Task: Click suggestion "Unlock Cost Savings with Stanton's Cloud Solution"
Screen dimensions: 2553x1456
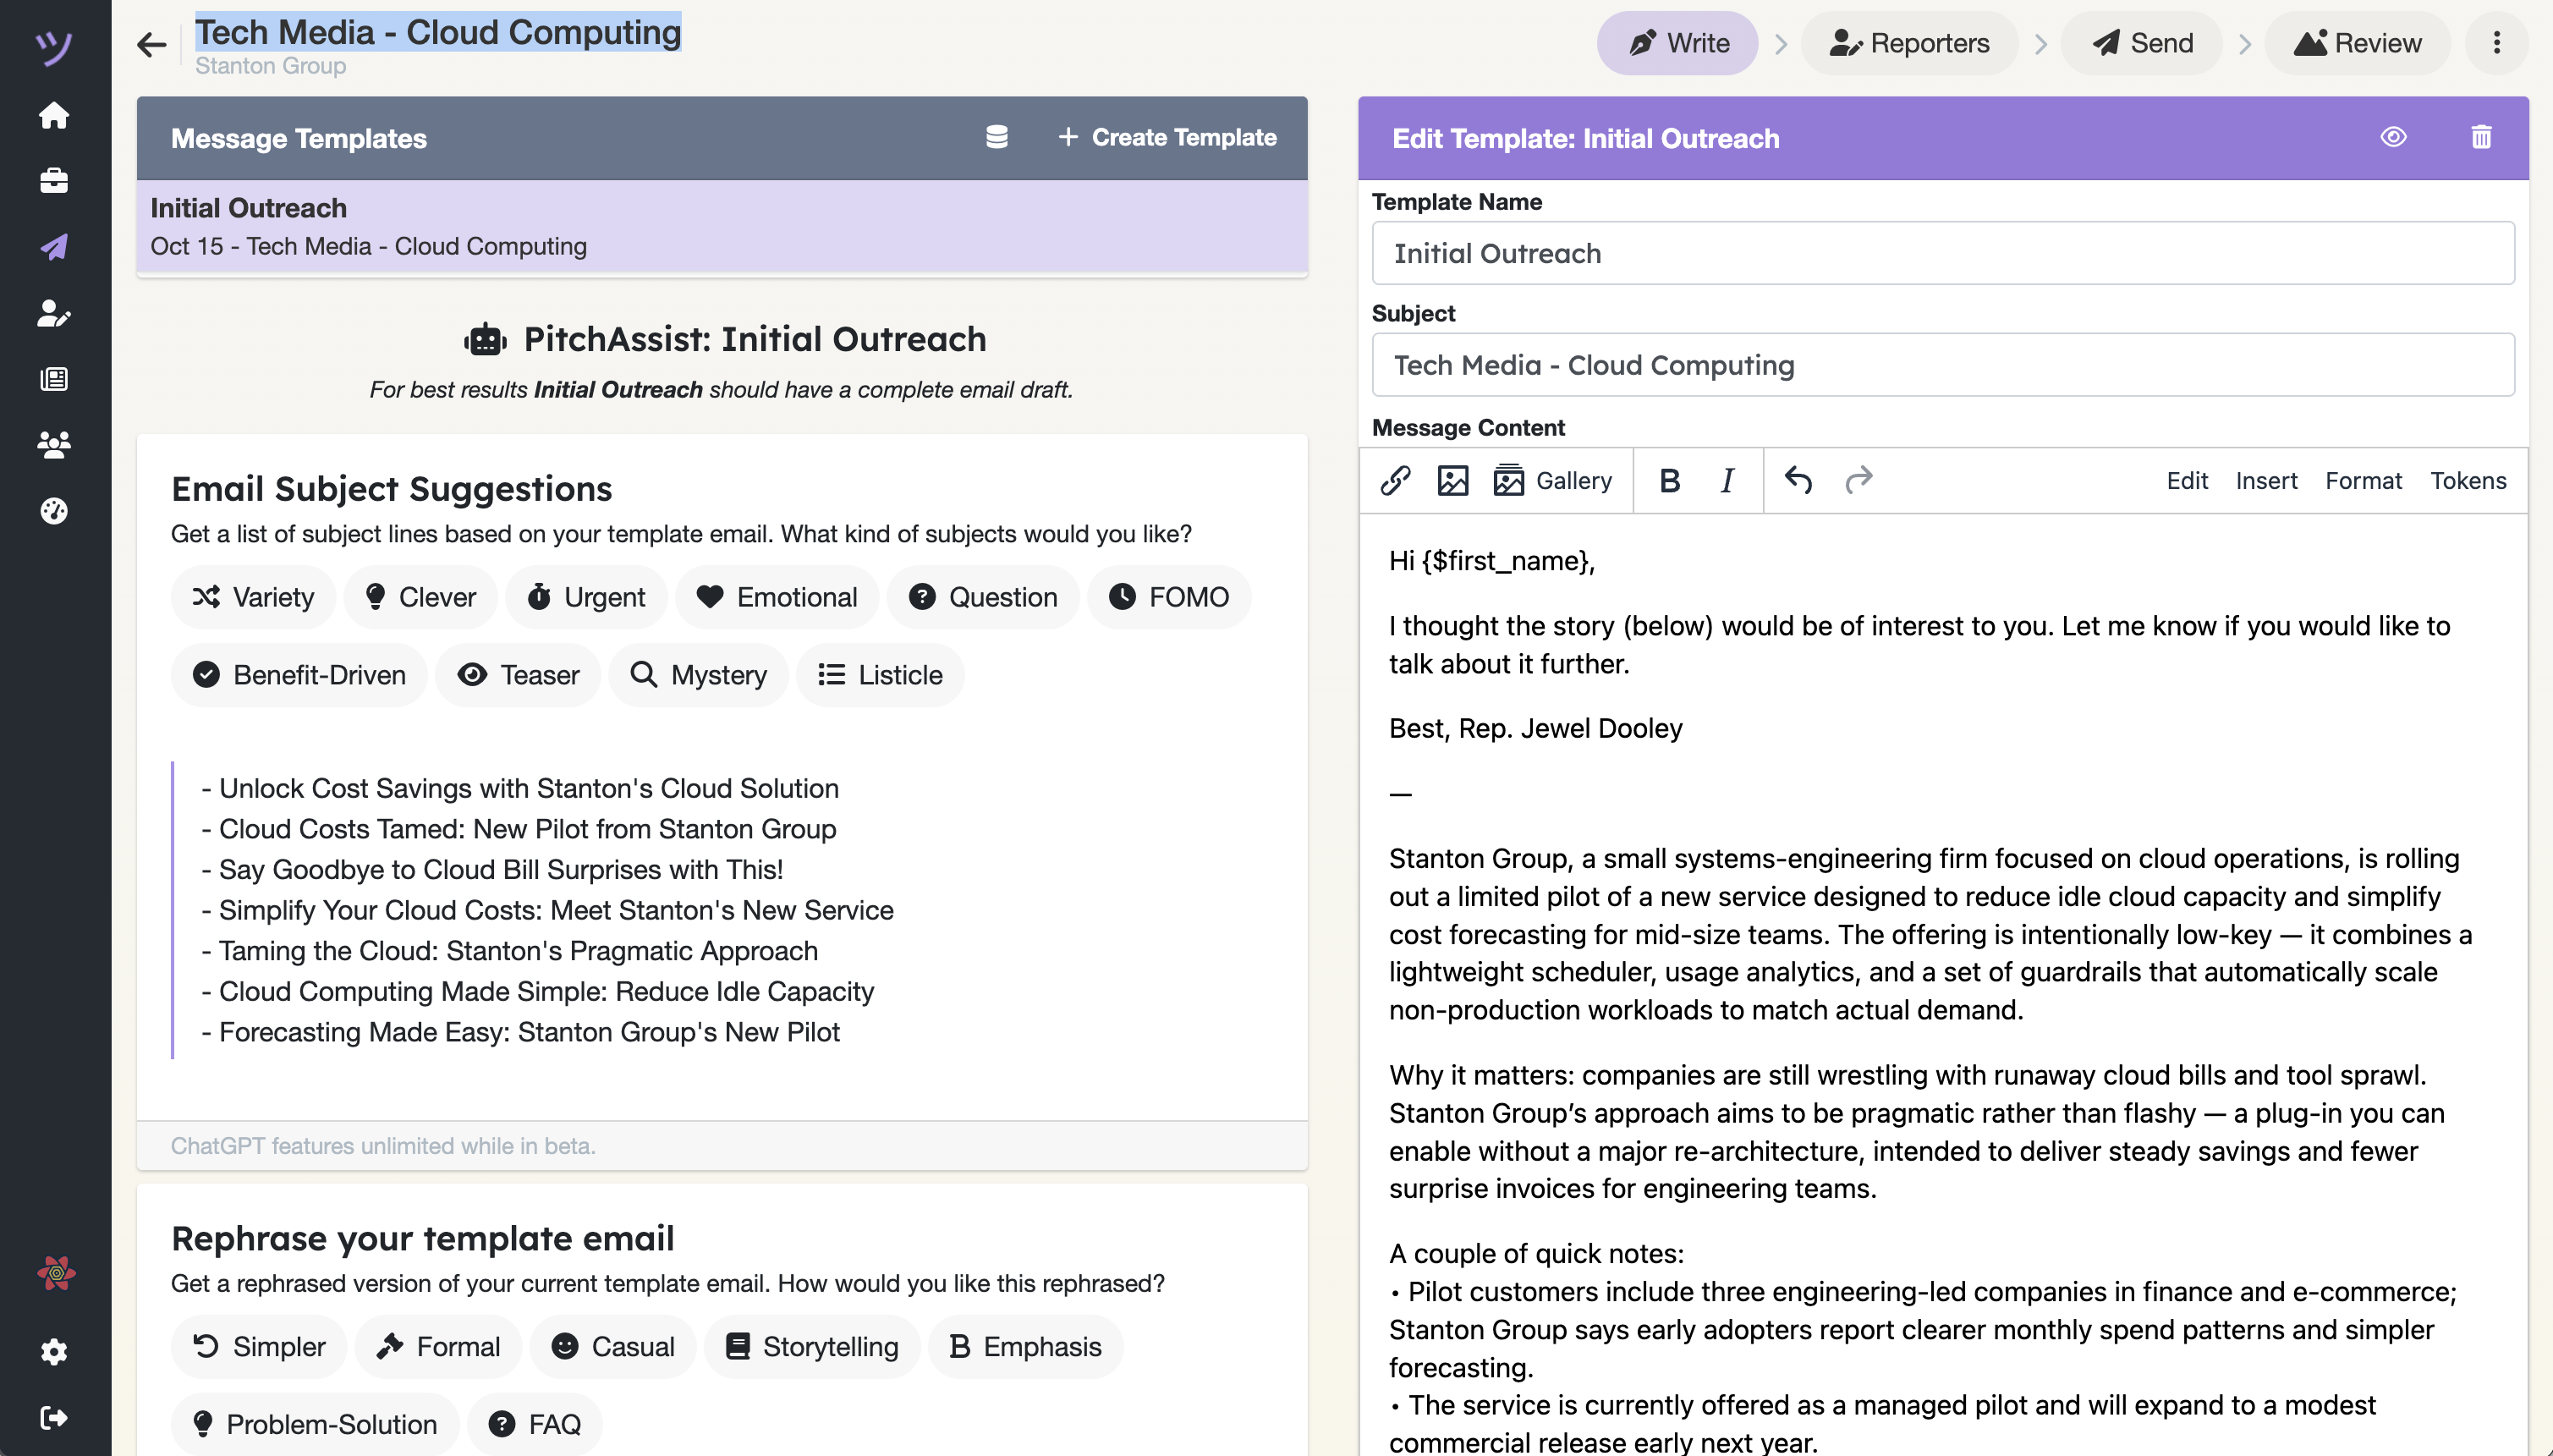Action: coord(529,789)
